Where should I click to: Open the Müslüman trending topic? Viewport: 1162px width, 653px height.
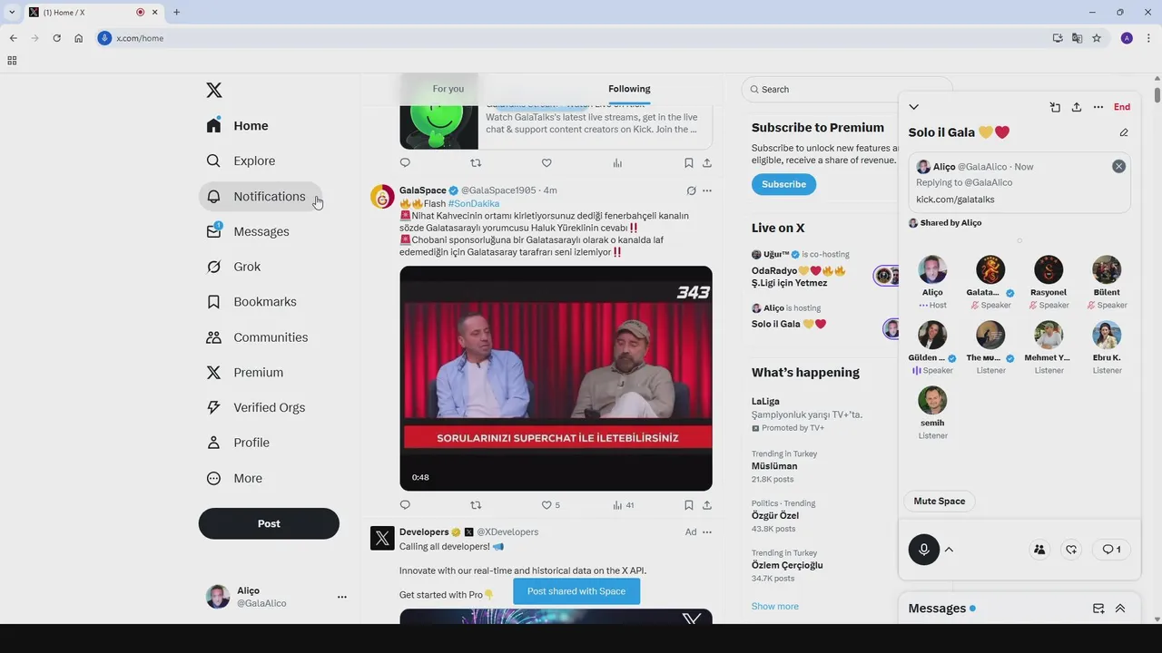point(774,466)
